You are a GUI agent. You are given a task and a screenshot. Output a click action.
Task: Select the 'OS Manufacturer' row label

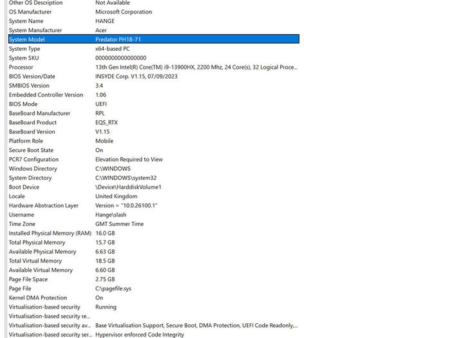[30, 12]
